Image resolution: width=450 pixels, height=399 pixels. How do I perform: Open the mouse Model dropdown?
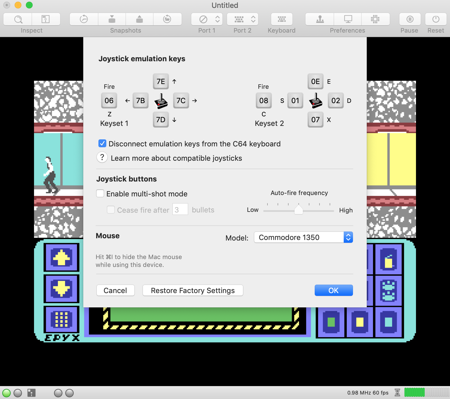tap(303, 237)
